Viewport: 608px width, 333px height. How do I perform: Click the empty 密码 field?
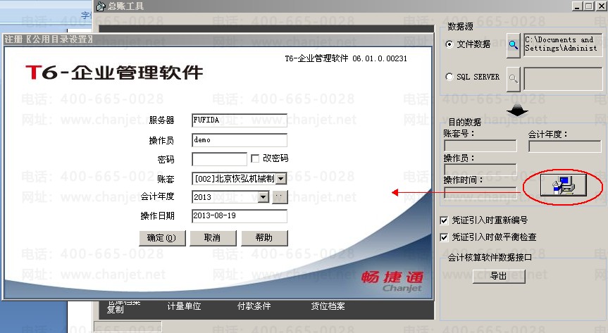click(x=219, y=159)
